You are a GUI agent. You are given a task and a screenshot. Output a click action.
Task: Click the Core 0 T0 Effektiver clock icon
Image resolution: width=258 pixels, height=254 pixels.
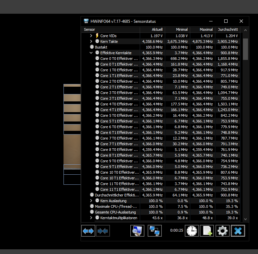(x=97, y=58)
